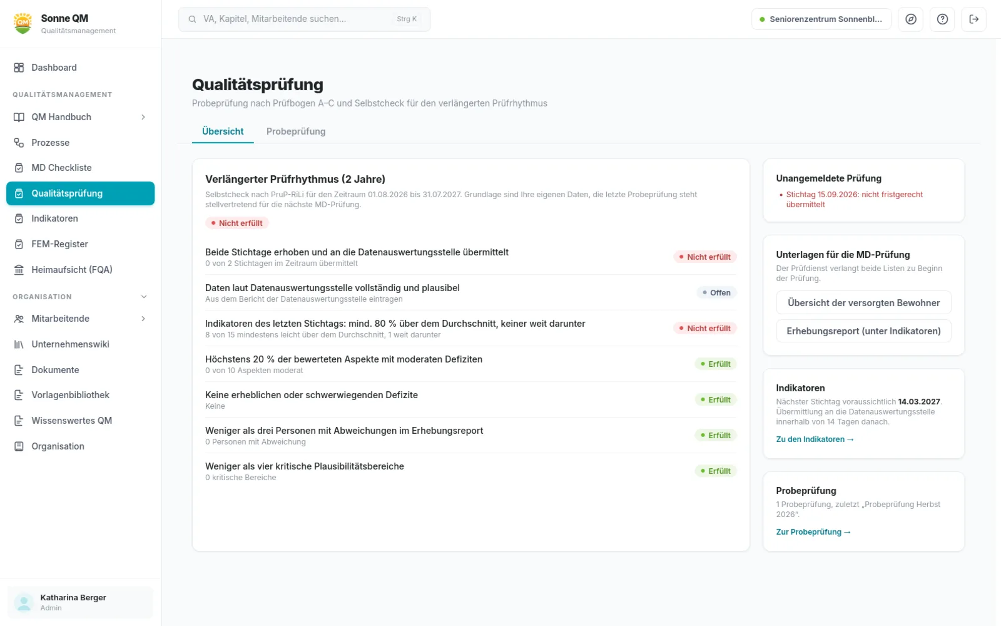The height and width of the screenshot is (626, 1001).
Task: Click the Prozesse workflow icon
Action: coord(19,143)
